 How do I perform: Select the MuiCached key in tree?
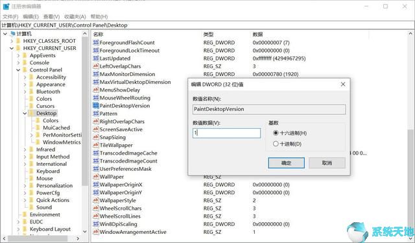[56, 128]
